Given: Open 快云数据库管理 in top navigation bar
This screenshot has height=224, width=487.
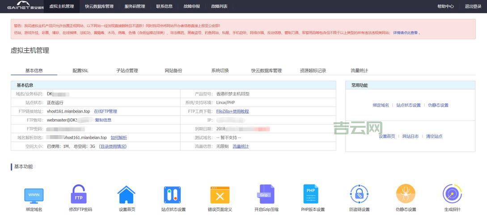Looking at the screenshot, I should tap(99, 6).
